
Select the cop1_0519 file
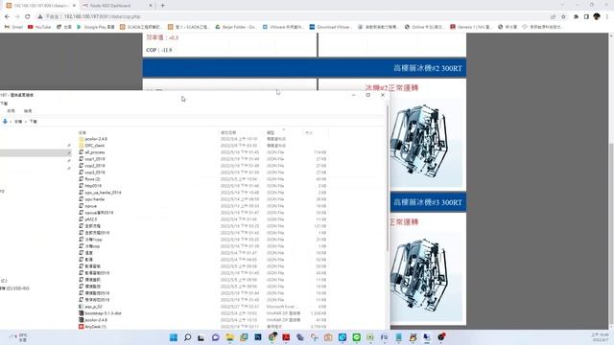[x=95, y=159]
